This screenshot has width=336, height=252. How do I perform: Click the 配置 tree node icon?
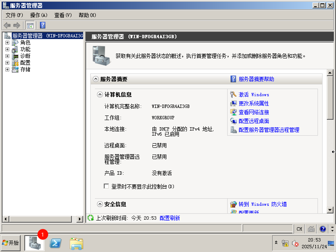coord(15,63)
